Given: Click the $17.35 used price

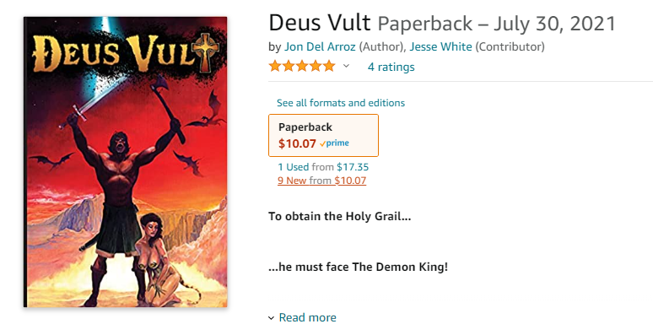Looking at the screenshot, I should click(353, 167).
